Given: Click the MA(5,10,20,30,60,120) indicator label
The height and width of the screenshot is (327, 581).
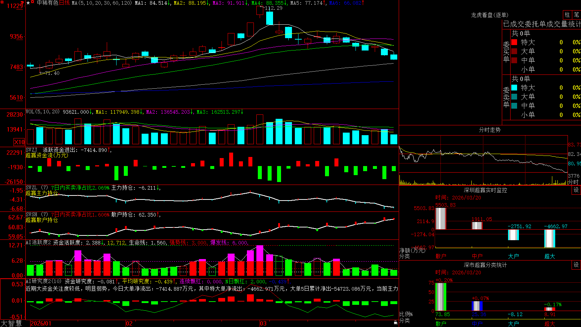Looking at the screenshot, I should click(102, 3).
